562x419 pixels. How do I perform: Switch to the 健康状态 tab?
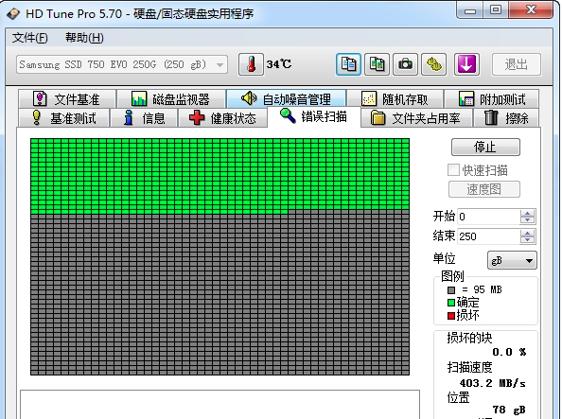[222, 117]
